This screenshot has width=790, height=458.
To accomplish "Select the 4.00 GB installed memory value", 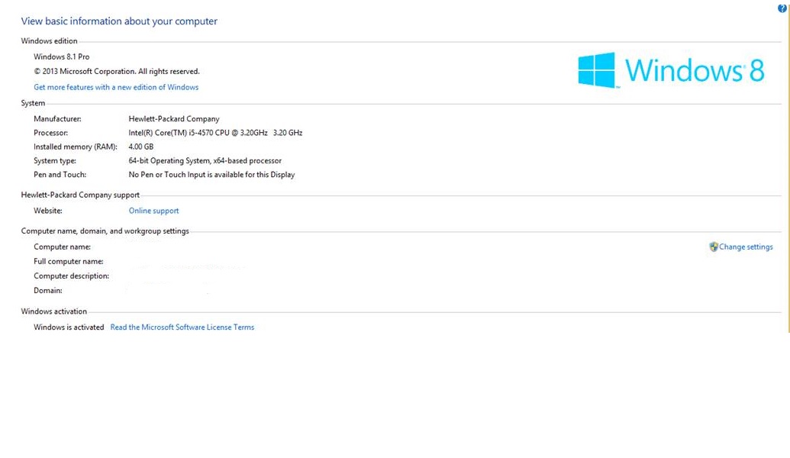I will click(141, 147).
